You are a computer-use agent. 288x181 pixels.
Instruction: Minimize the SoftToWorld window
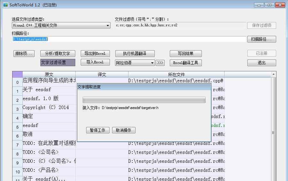[x=259, y=5]
